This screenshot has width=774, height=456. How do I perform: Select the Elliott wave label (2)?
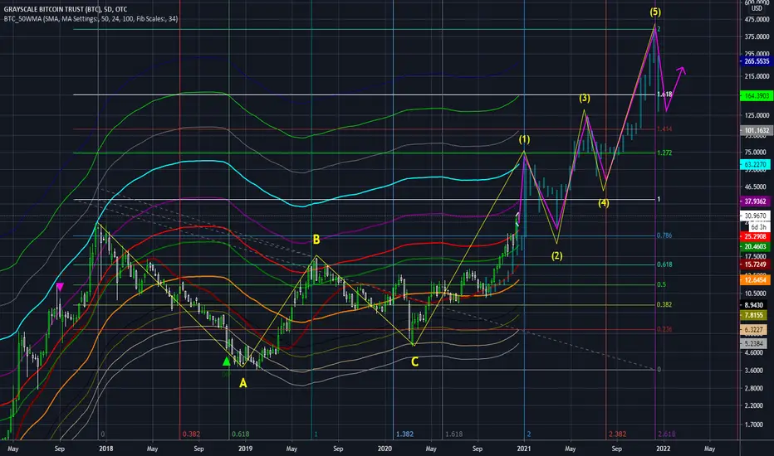[x=556, y=256]
